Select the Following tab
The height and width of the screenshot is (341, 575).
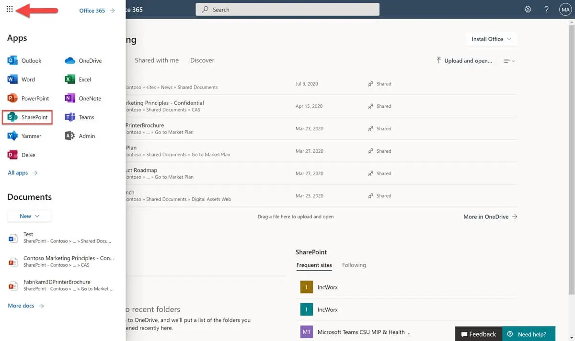coord(354,265)
